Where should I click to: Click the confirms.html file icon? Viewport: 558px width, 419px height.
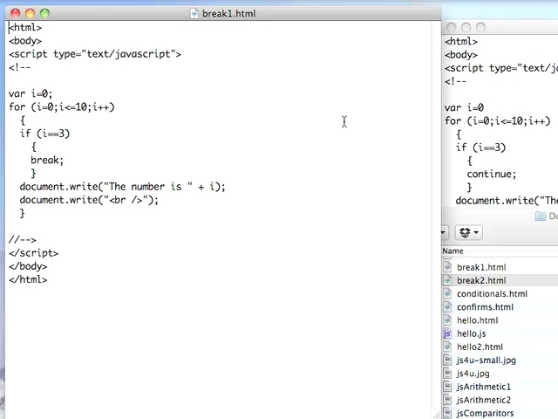(x=447, y=307)
